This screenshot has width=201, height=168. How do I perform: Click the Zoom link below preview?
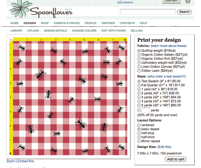pyautogui.click(x=11, y=161)
